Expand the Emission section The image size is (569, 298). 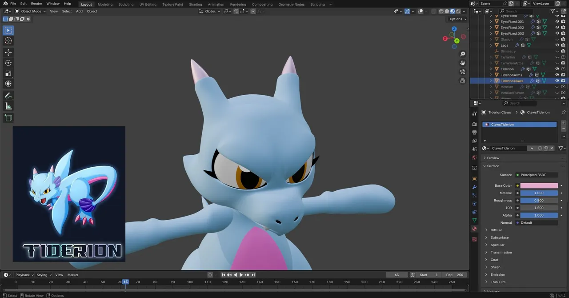[497, 274]
